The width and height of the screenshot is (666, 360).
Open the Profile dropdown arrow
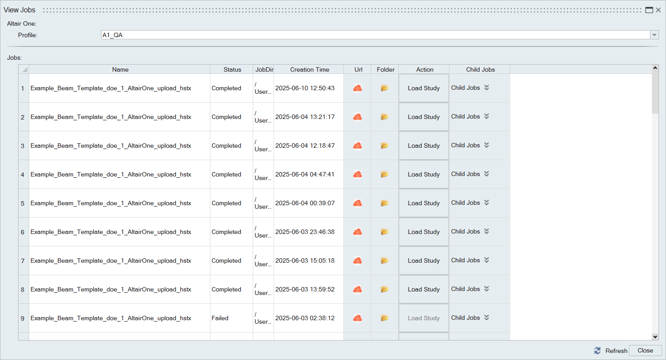[x=654, y=35]
